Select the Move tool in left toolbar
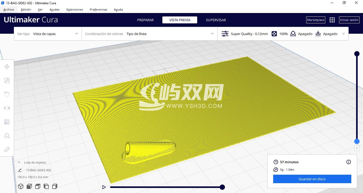 tap(7, 66)
